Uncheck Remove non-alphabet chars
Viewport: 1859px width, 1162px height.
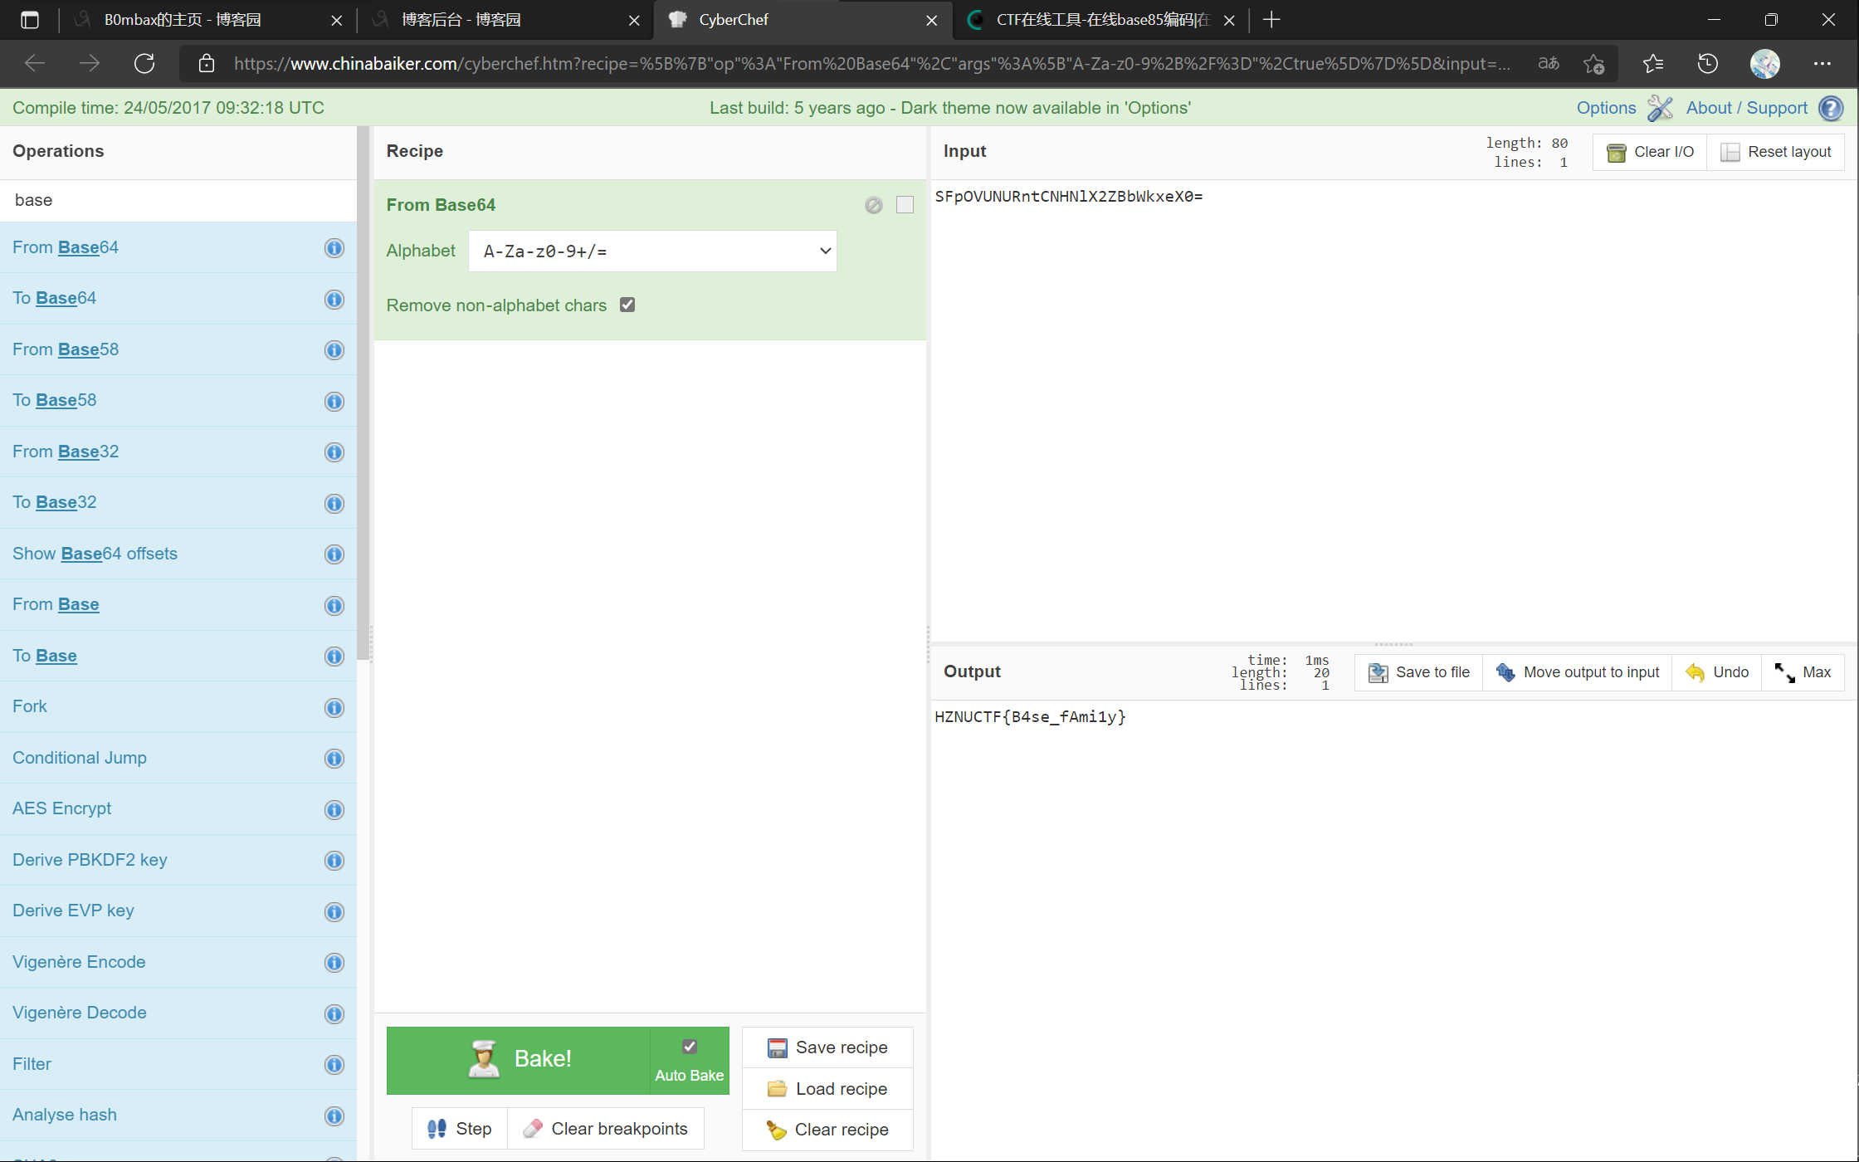(x=627, y=305)
